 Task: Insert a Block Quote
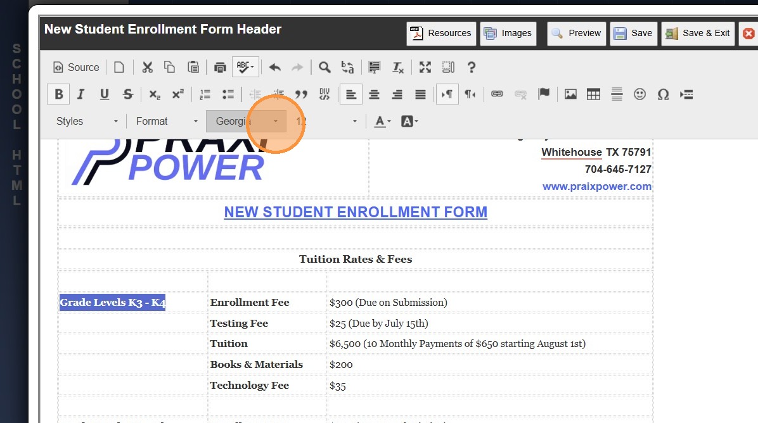pyautogui.click(x=302, y=94)
